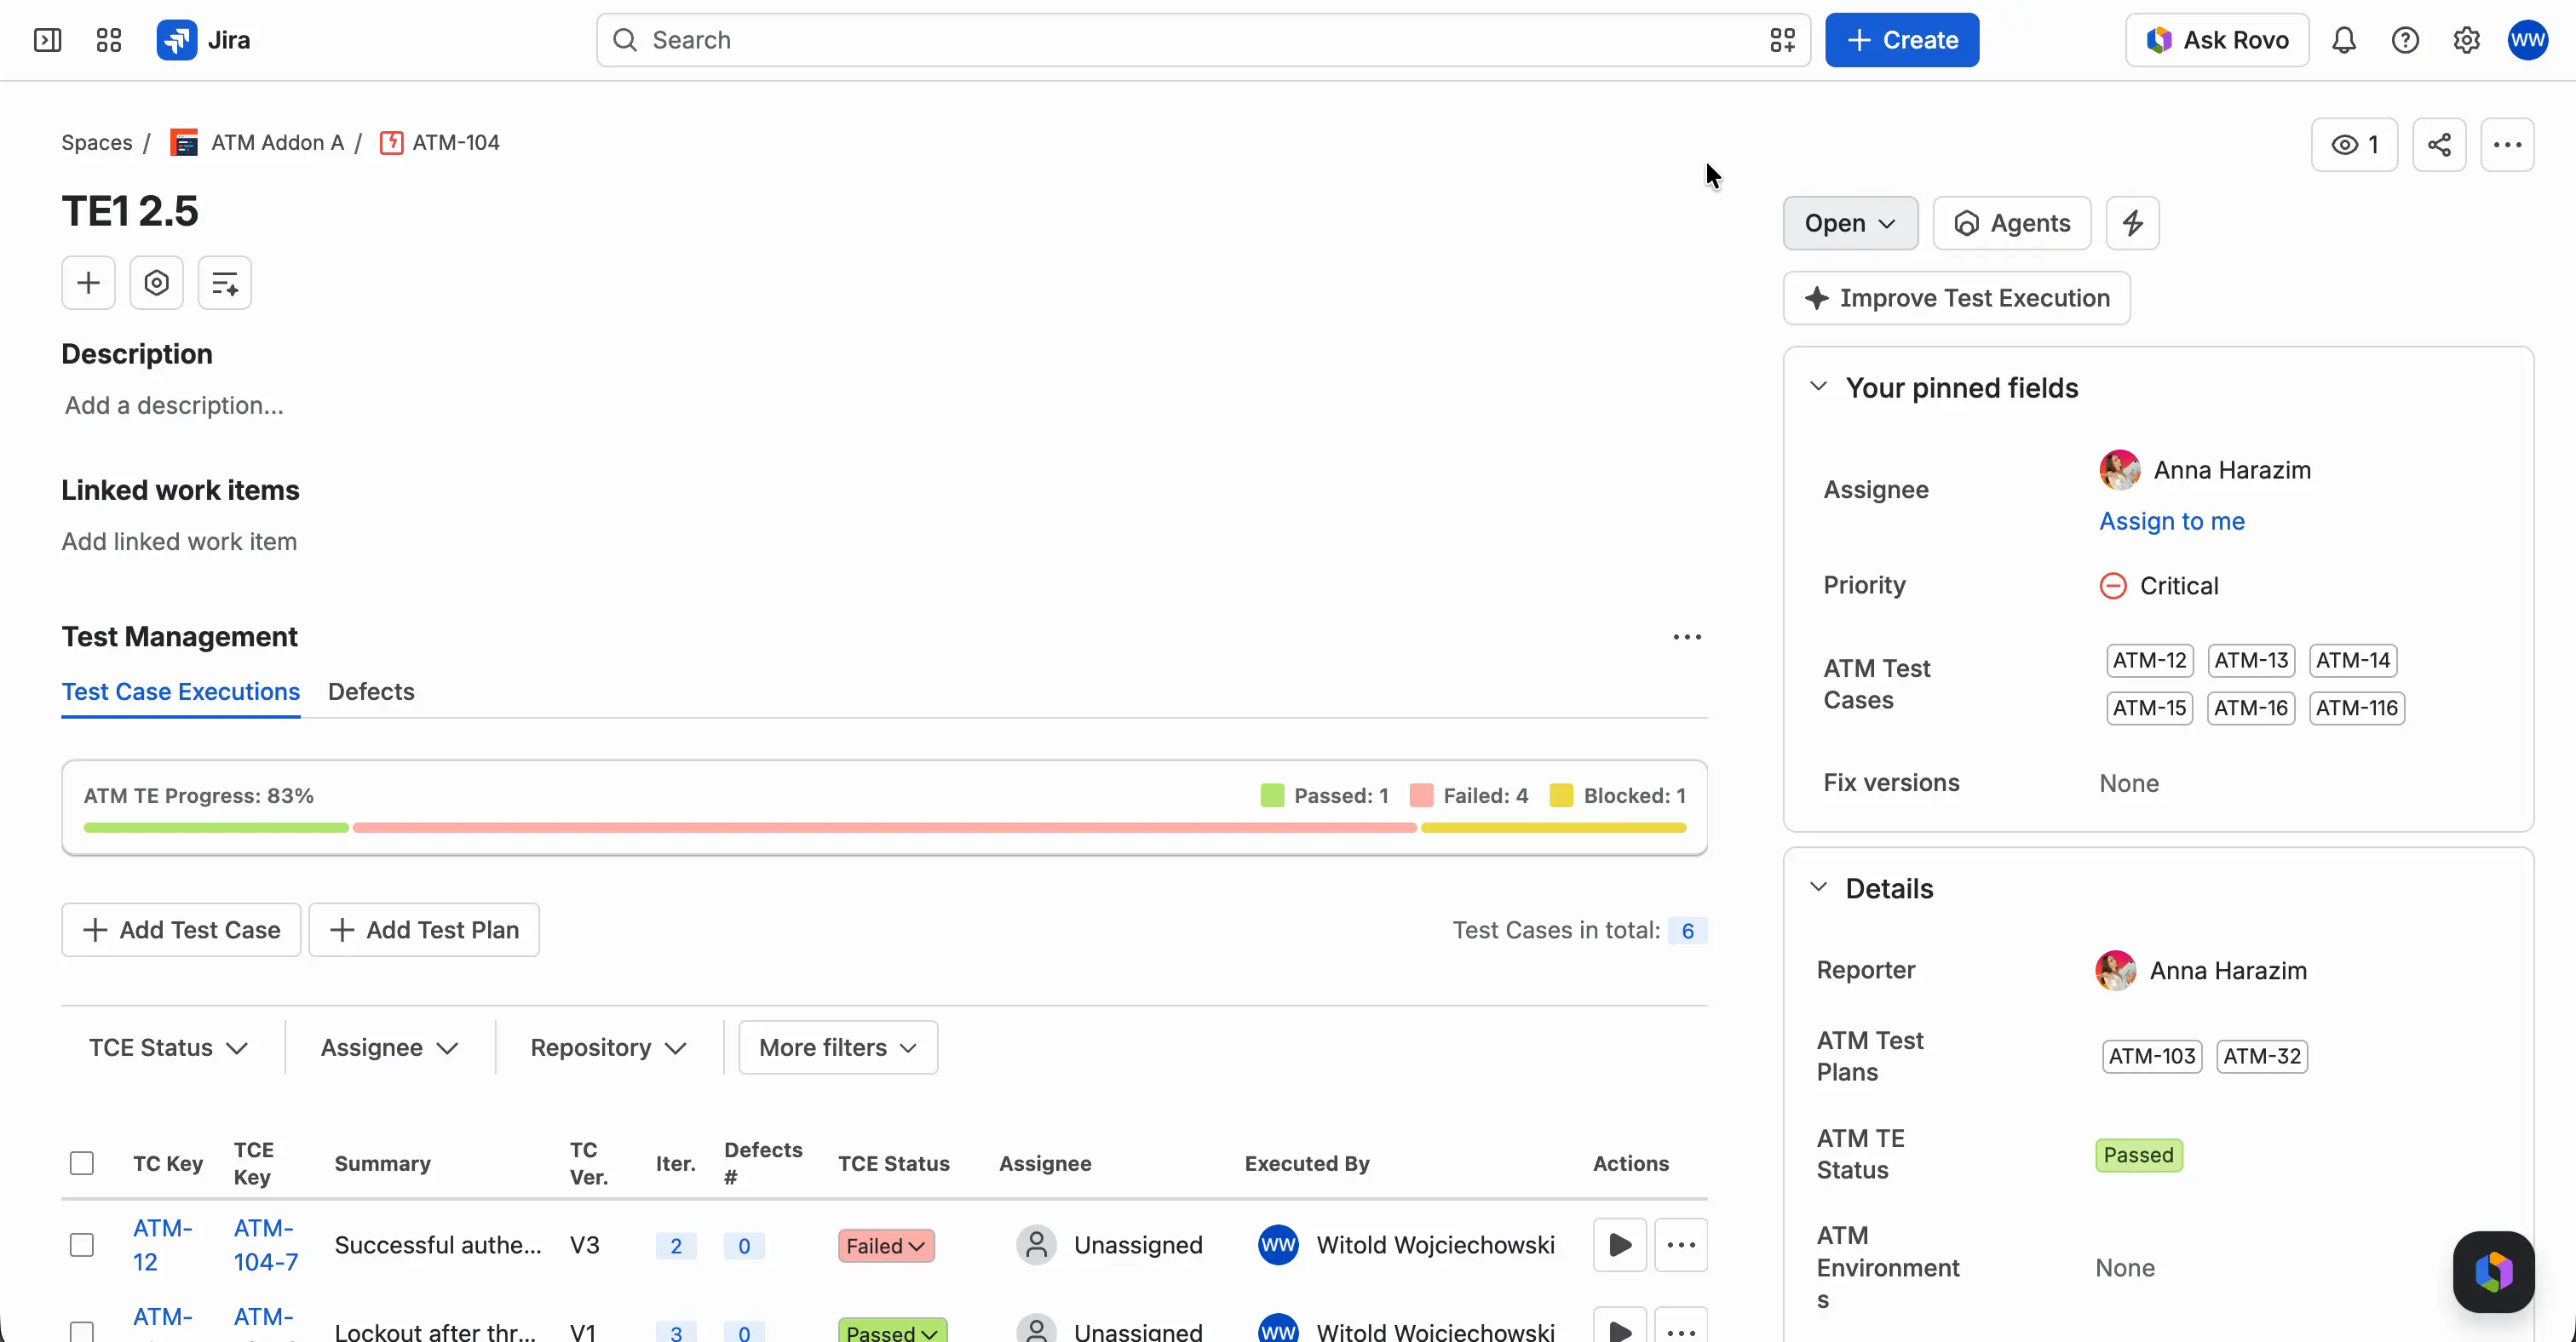Click the plus icon under TE1 2.5 title

[x=88, y=283]
